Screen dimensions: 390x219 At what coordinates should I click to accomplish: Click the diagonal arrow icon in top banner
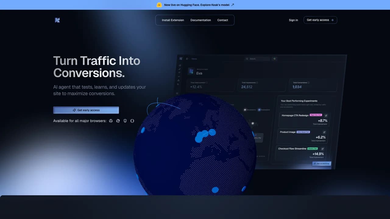(233, 5)
